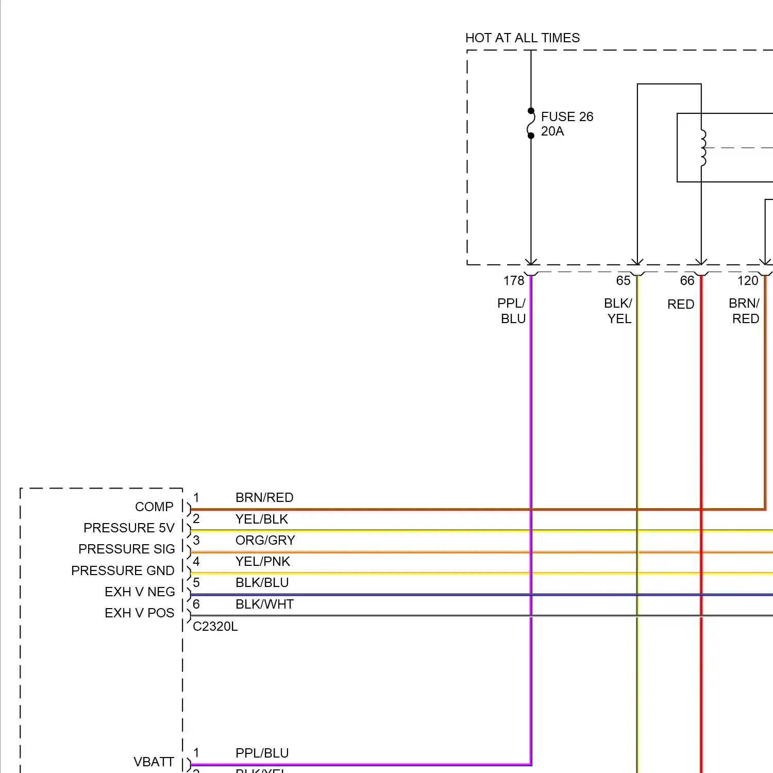
Task: Click the FUSE 26 20A text
Action: (566, 124)
